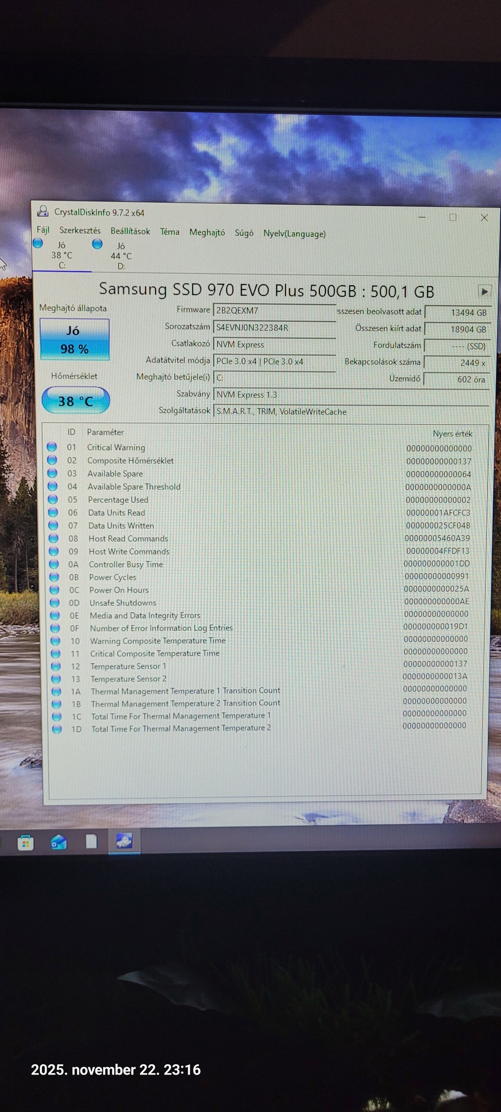Click raw value 000000000019D1
This screenshot has width=501, height=1112.
coord(436,626)
